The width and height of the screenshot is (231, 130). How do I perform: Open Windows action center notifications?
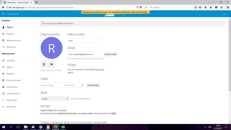click(x=226, y=127)
